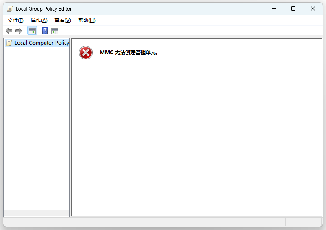Open the 文件(F) menu

pos(16,20)
